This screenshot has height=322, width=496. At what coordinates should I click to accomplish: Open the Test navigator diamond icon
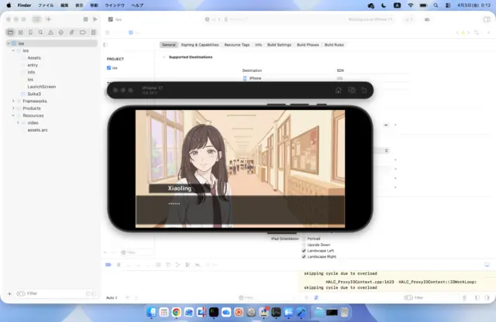61,33
